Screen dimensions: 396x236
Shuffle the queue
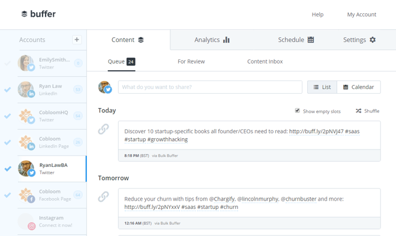click(x=367, y=111)
